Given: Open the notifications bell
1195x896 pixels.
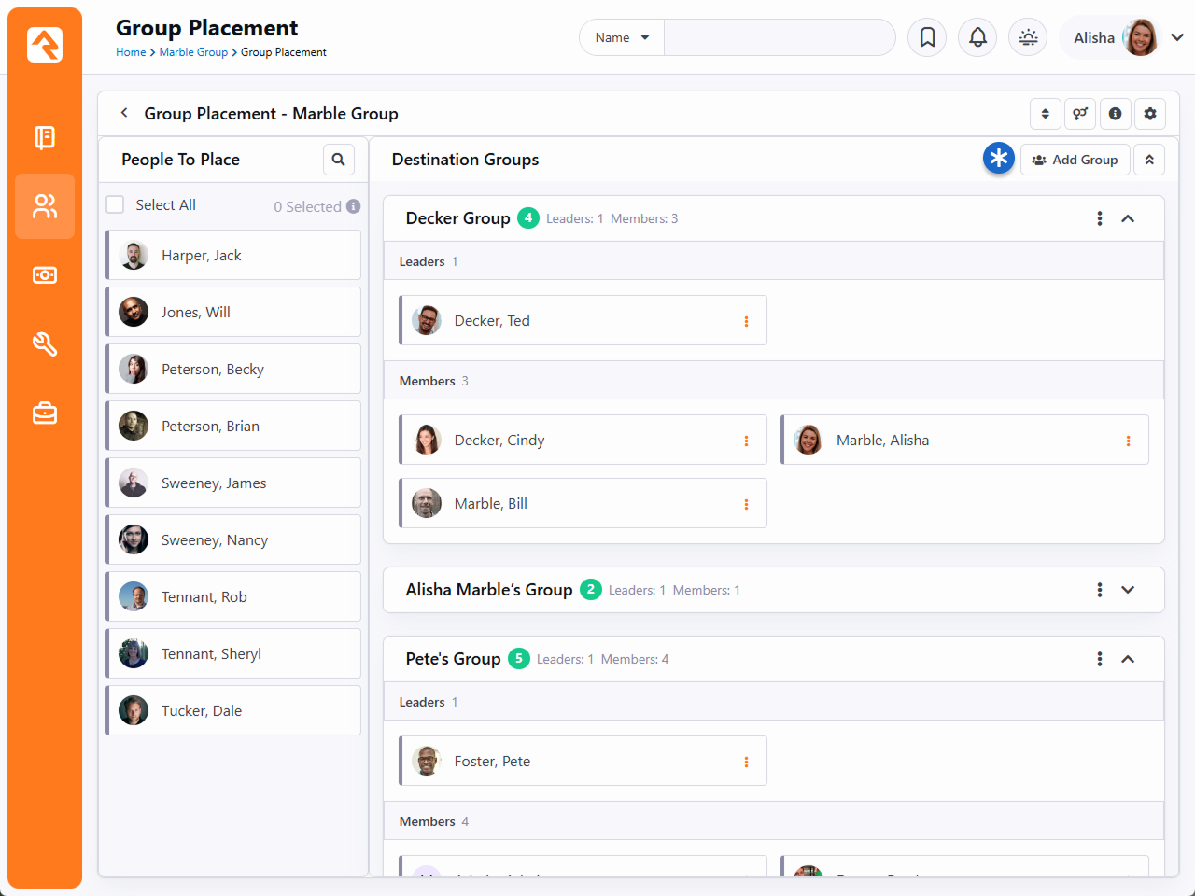Looking at the screenshot, I should point(977,37).
